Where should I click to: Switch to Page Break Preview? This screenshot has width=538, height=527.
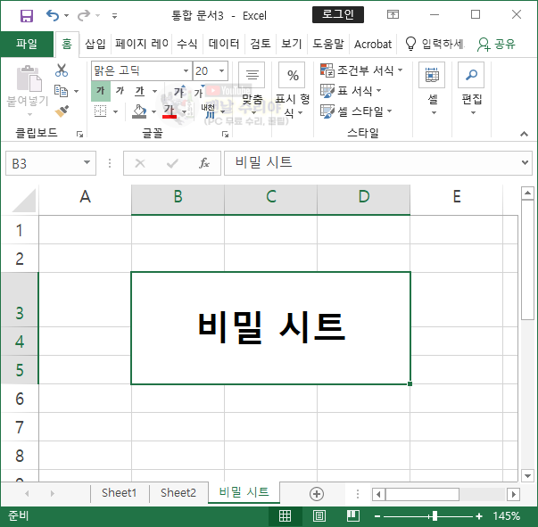353,515
